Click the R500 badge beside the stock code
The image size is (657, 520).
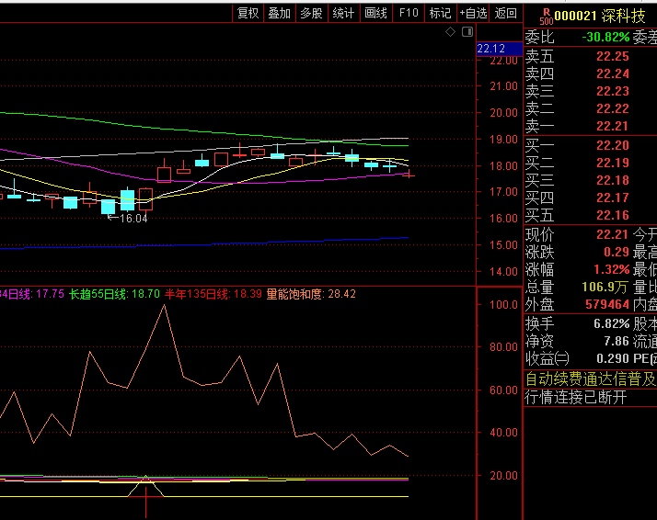545,15
